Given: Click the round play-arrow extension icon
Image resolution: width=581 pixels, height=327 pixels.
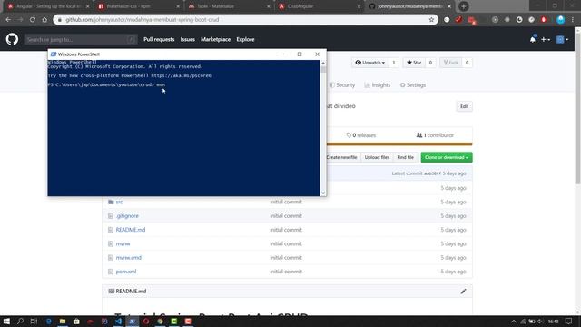Looking at the screenshot, I should coord(495,20).
